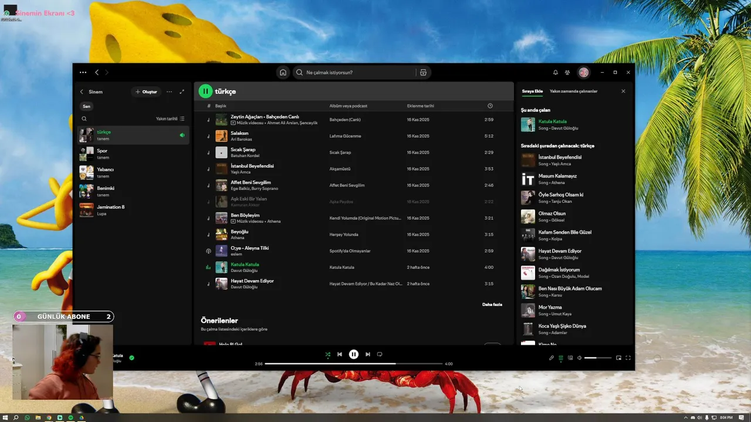The image size is (751, 422).
Task: Open the Yakın tarihli sort dropdown
Action: coord(170,119)
